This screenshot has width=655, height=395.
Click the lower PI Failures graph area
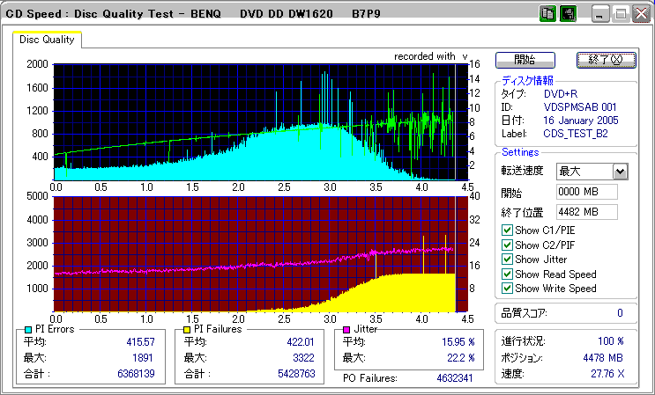[x=256, y=253]
